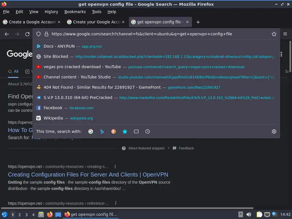Open the Edit menu
This screenshot has height=219, width=292.
coord(19,12)
